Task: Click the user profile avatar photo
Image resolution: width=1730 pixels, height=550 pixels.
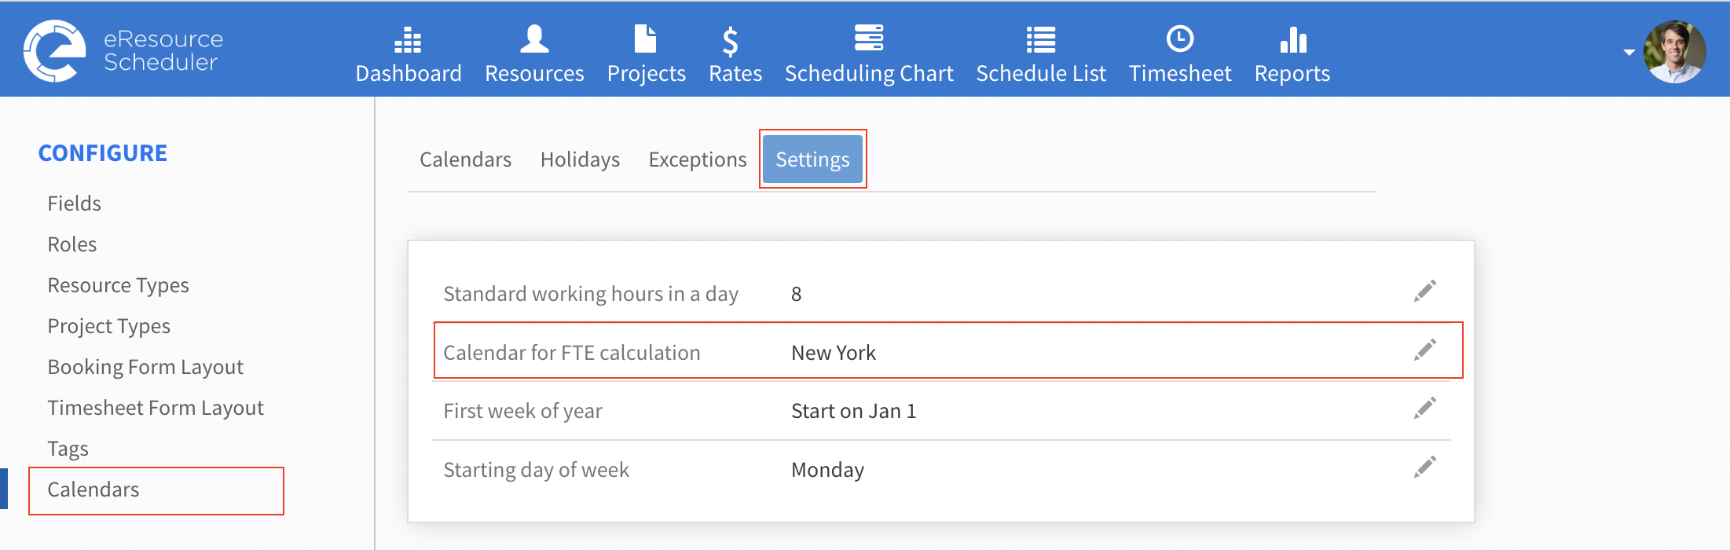Action: [1675, 52]
